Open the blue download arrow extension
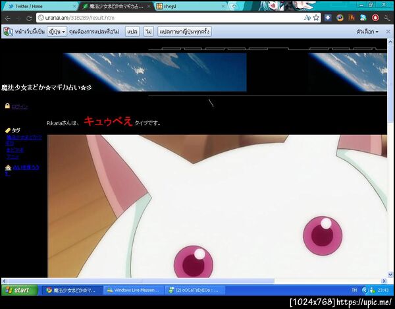This screenshot has height=309, width=395. point(328,18)
